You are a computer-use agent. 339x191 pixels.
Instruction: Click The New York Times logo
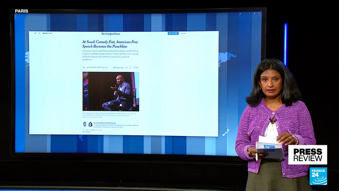(x=110, y=34)
